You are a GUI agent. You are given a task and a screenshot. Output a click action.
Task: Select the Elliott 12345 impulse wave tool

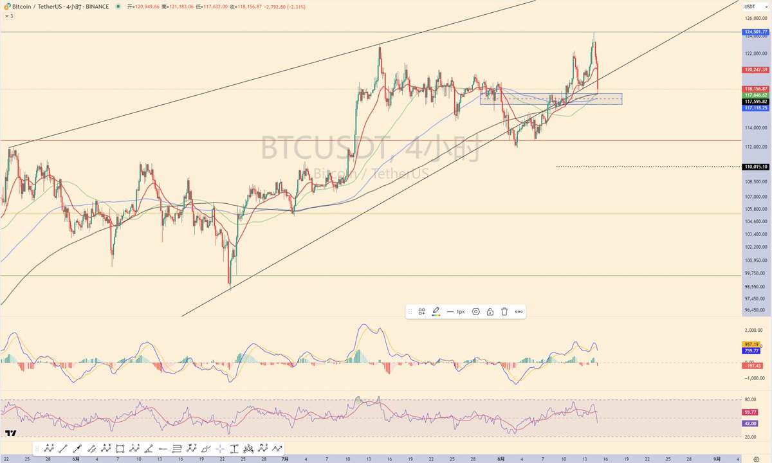click(134, 449)
